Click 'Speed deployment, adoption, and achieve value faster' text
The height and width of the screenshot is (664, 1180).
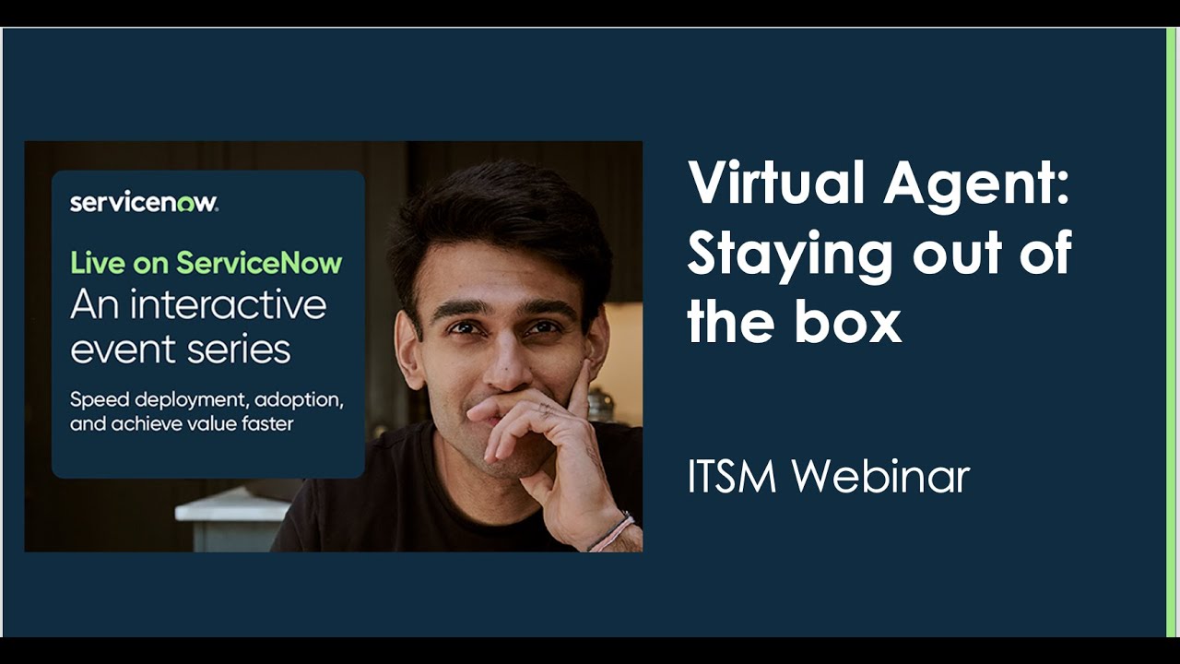pyautogui.click(x=207, y=412)
